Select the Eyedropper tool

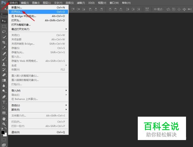click(x=4, y=48)
